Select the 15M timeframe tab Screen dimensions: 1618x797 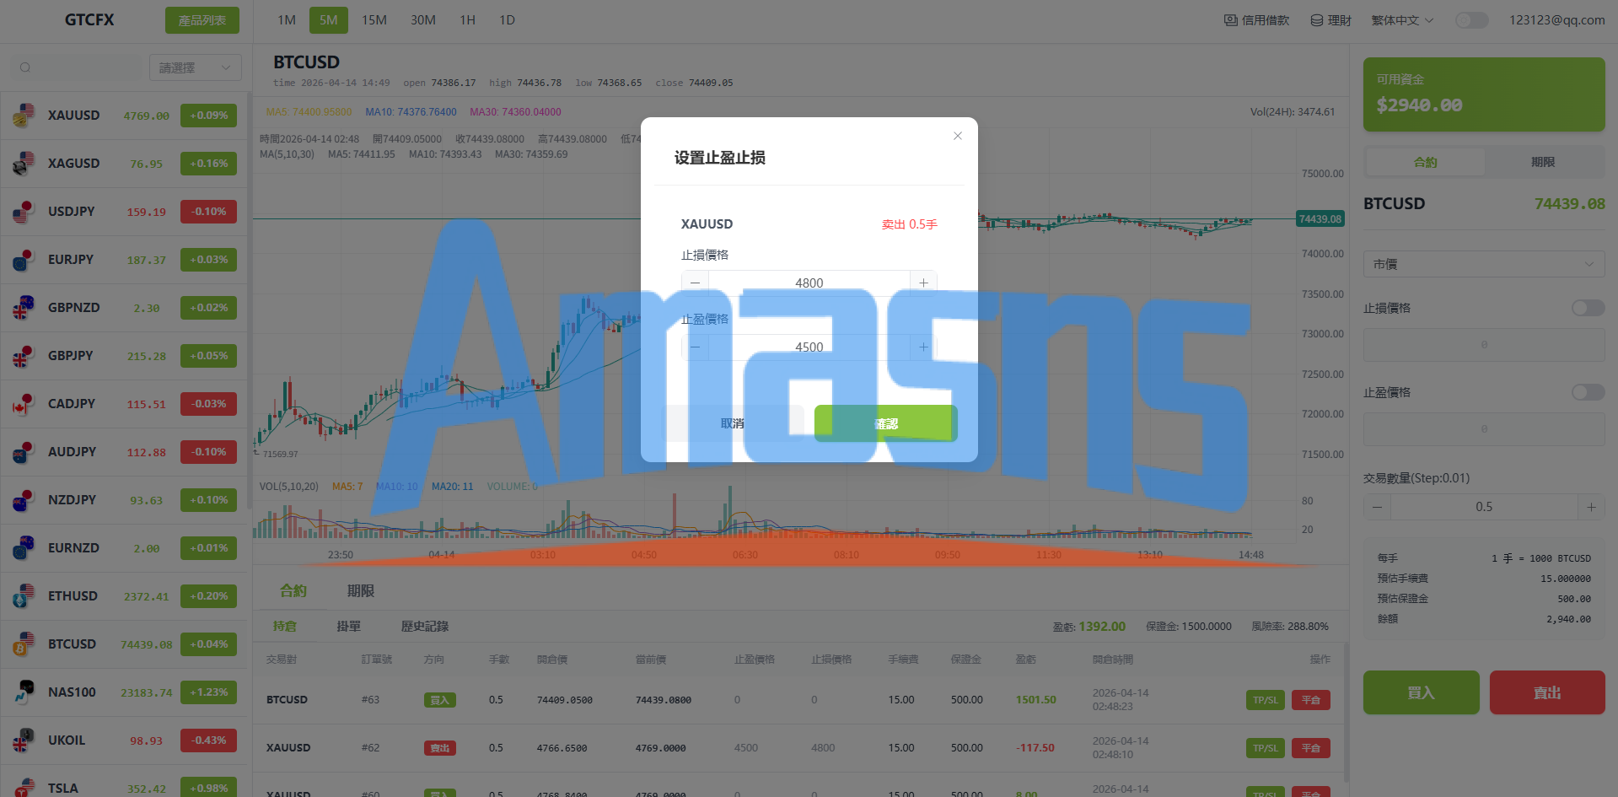point(374,20)
